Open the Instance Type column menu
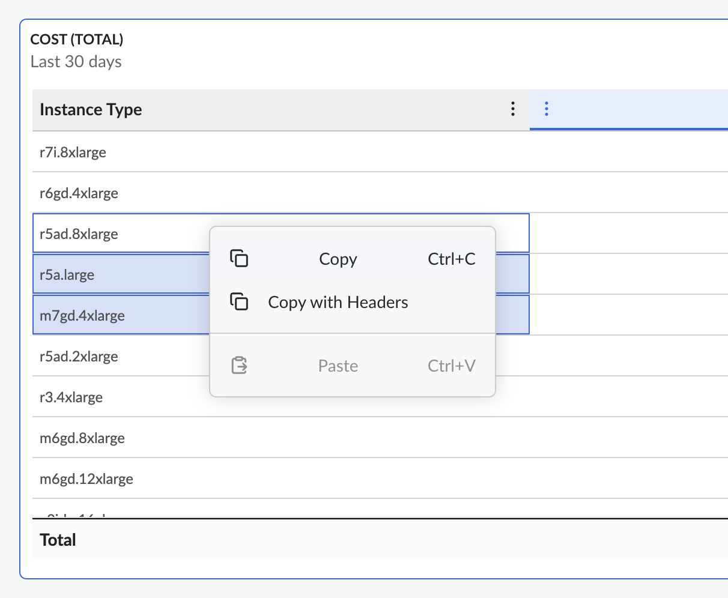 click(512, 109)
